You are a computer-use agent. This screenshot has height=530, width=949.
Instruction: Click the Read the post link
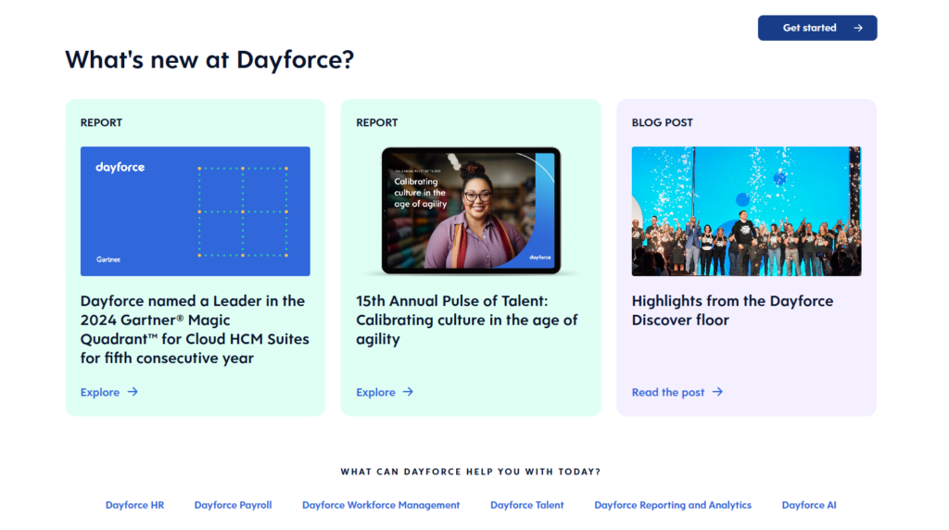pos(668,392)
